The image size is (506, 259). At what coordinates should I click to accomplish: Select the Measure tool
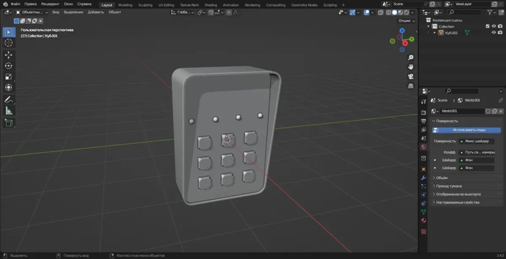pyautogui.click(x=8, y=111)
